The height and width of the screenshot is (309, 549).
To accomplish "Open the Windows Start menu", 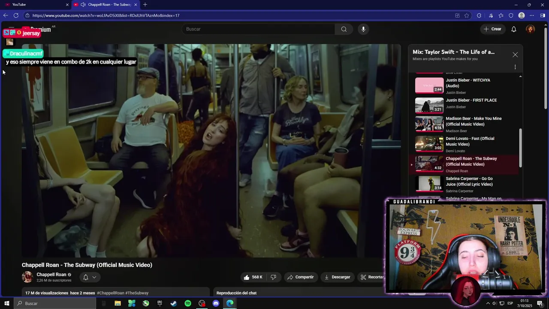I will [x=6, y=303].
